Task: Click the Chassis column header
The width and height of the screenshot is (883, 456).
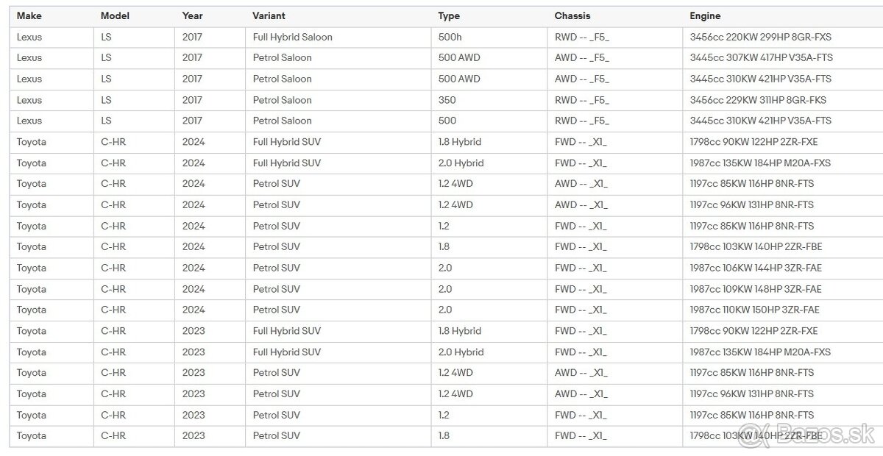Action: (572, 15)
